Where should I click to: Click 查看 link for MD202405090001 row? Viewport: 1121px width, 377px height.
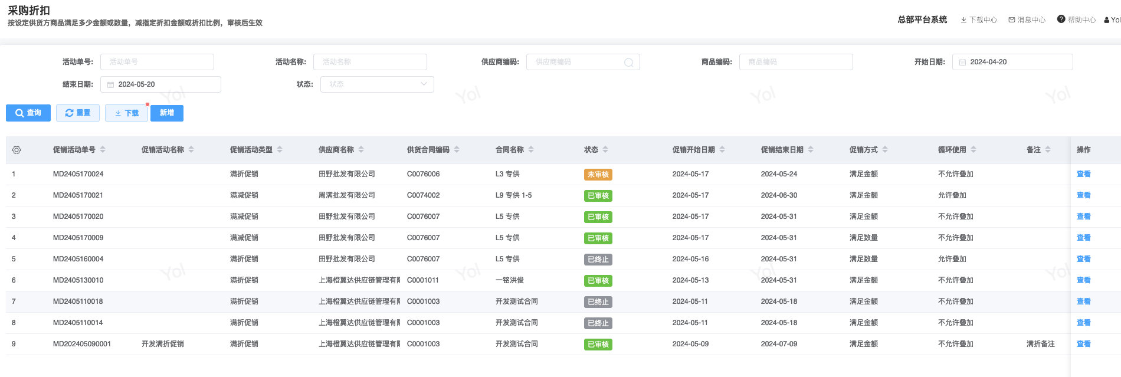tap(1083, 344)
